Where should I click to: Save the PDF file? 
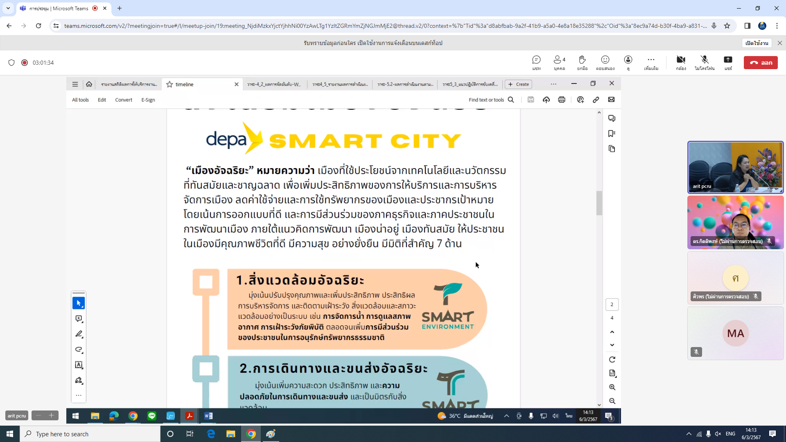(x=531, y=100)
